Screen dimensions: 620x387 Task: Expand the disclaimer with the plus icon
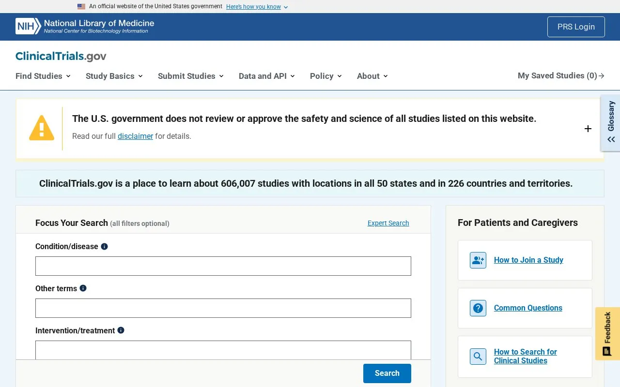click(x=588, y=129)
